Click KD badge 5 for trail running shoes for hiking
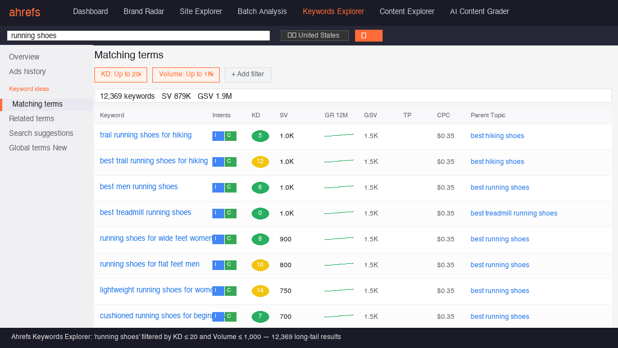This screenshot has height=348, width=618. point(260,136)
